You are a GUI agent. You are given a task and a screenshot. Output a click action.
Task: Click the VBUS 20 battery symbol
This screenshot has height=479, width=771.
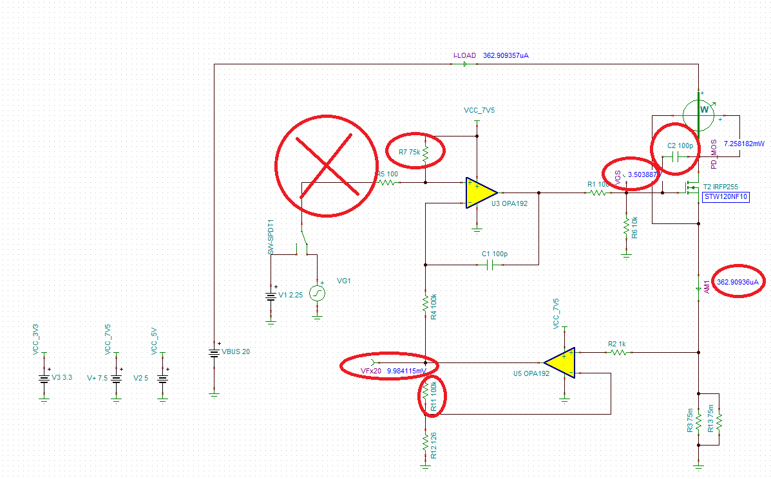[213, 352]
